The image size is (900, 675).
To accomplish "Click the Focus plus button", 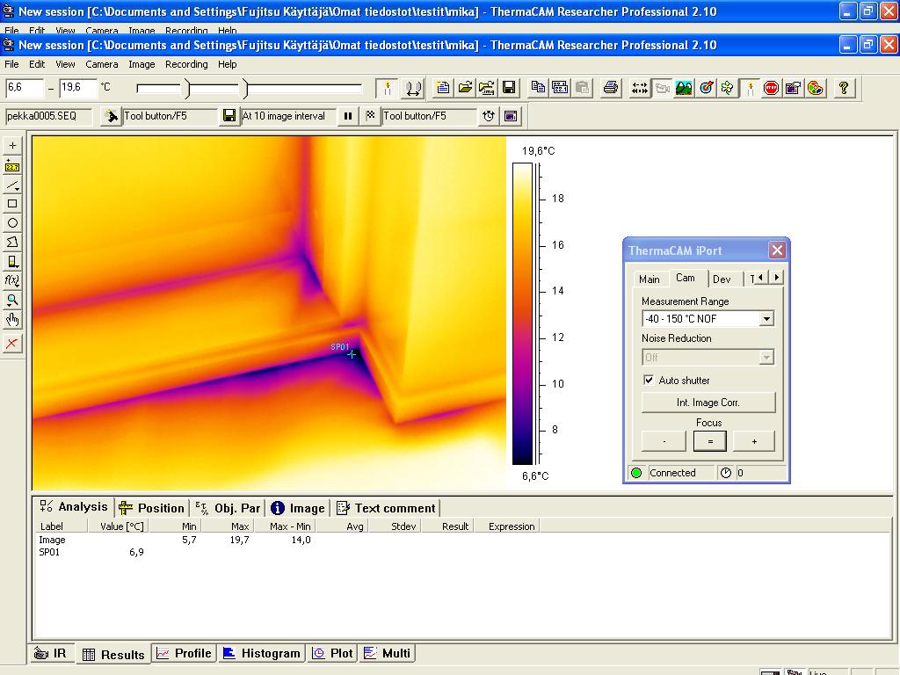I will pos(753,441).
